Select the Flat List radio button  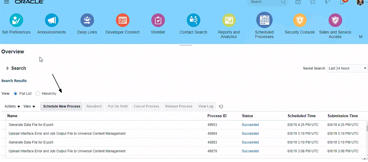[x=16, y=94]
